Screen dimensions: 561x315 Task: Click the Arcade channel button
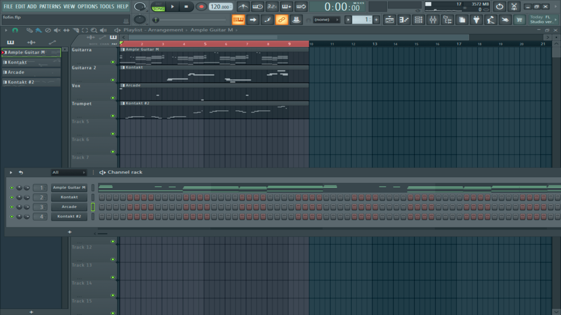pyautogui.click(x=69, y=207)
